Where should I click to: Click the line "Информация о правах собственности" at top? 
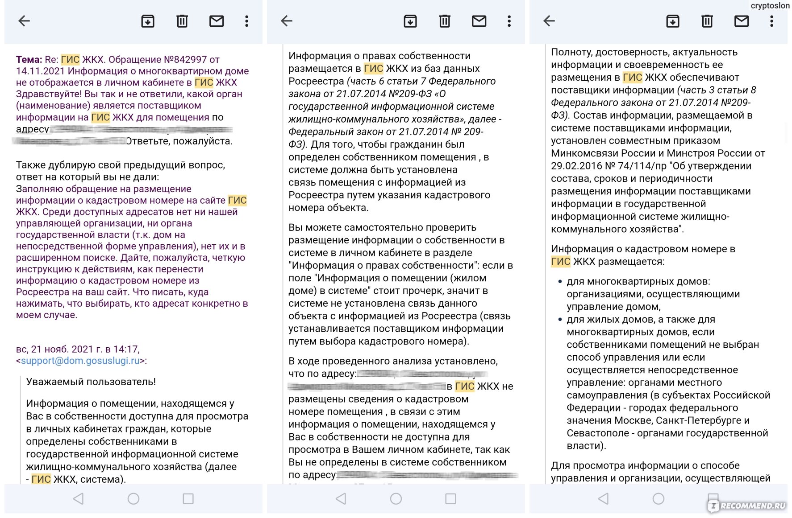379,56
